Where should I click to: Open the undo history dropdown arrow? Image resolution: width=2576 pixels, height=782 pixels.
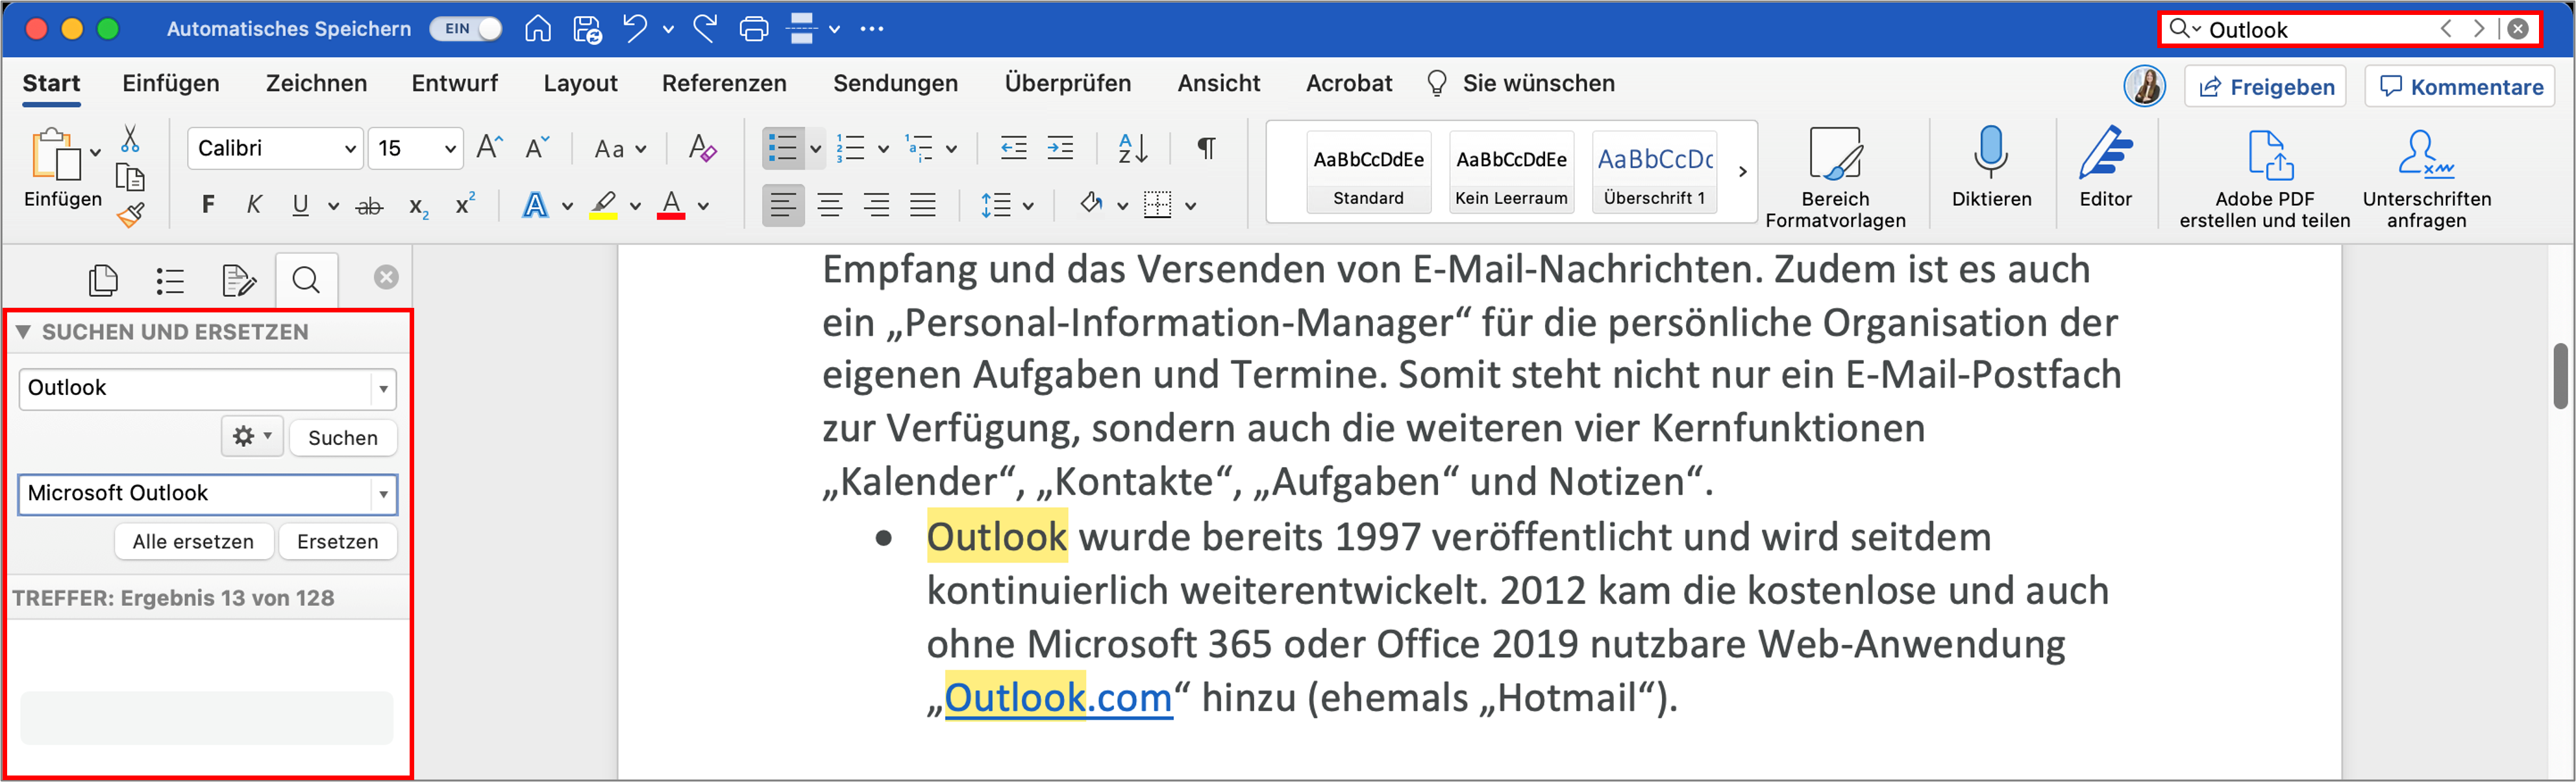(668, 30)
